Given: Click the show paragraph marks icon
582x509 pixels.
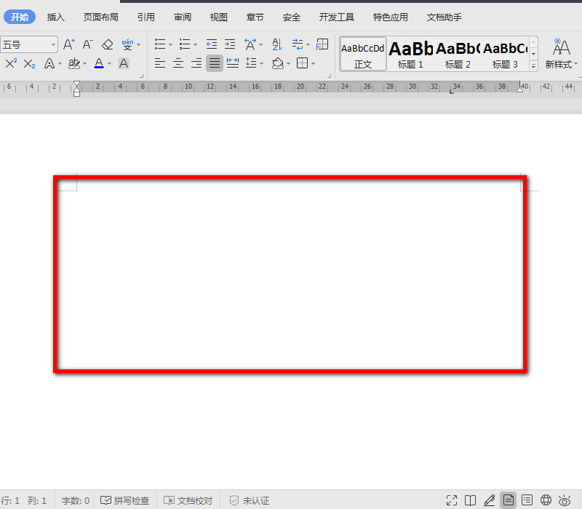Looking at the screenshot, I should point(298,44).
